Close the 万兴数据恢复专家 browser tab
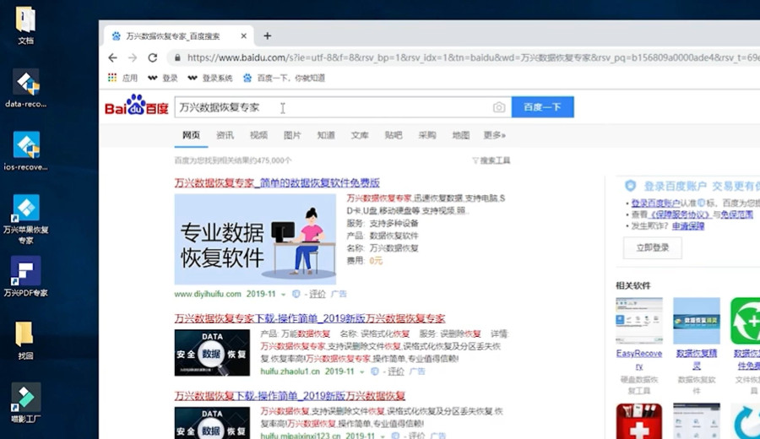This screenshot has height=439, width=760. pyautogui.click(x=244, y=35)
